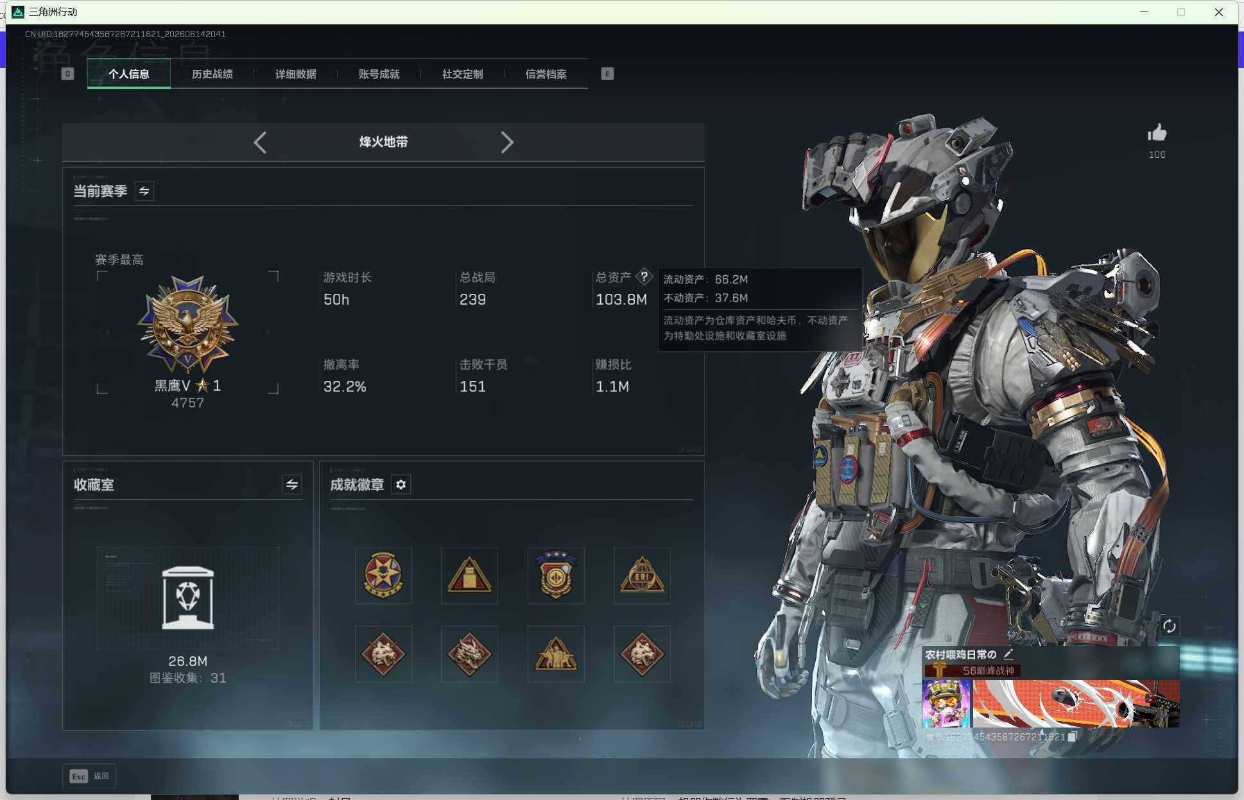1244x800 pixels.
Task: Click the player avatar portrait
Action: tap(946, 704)
